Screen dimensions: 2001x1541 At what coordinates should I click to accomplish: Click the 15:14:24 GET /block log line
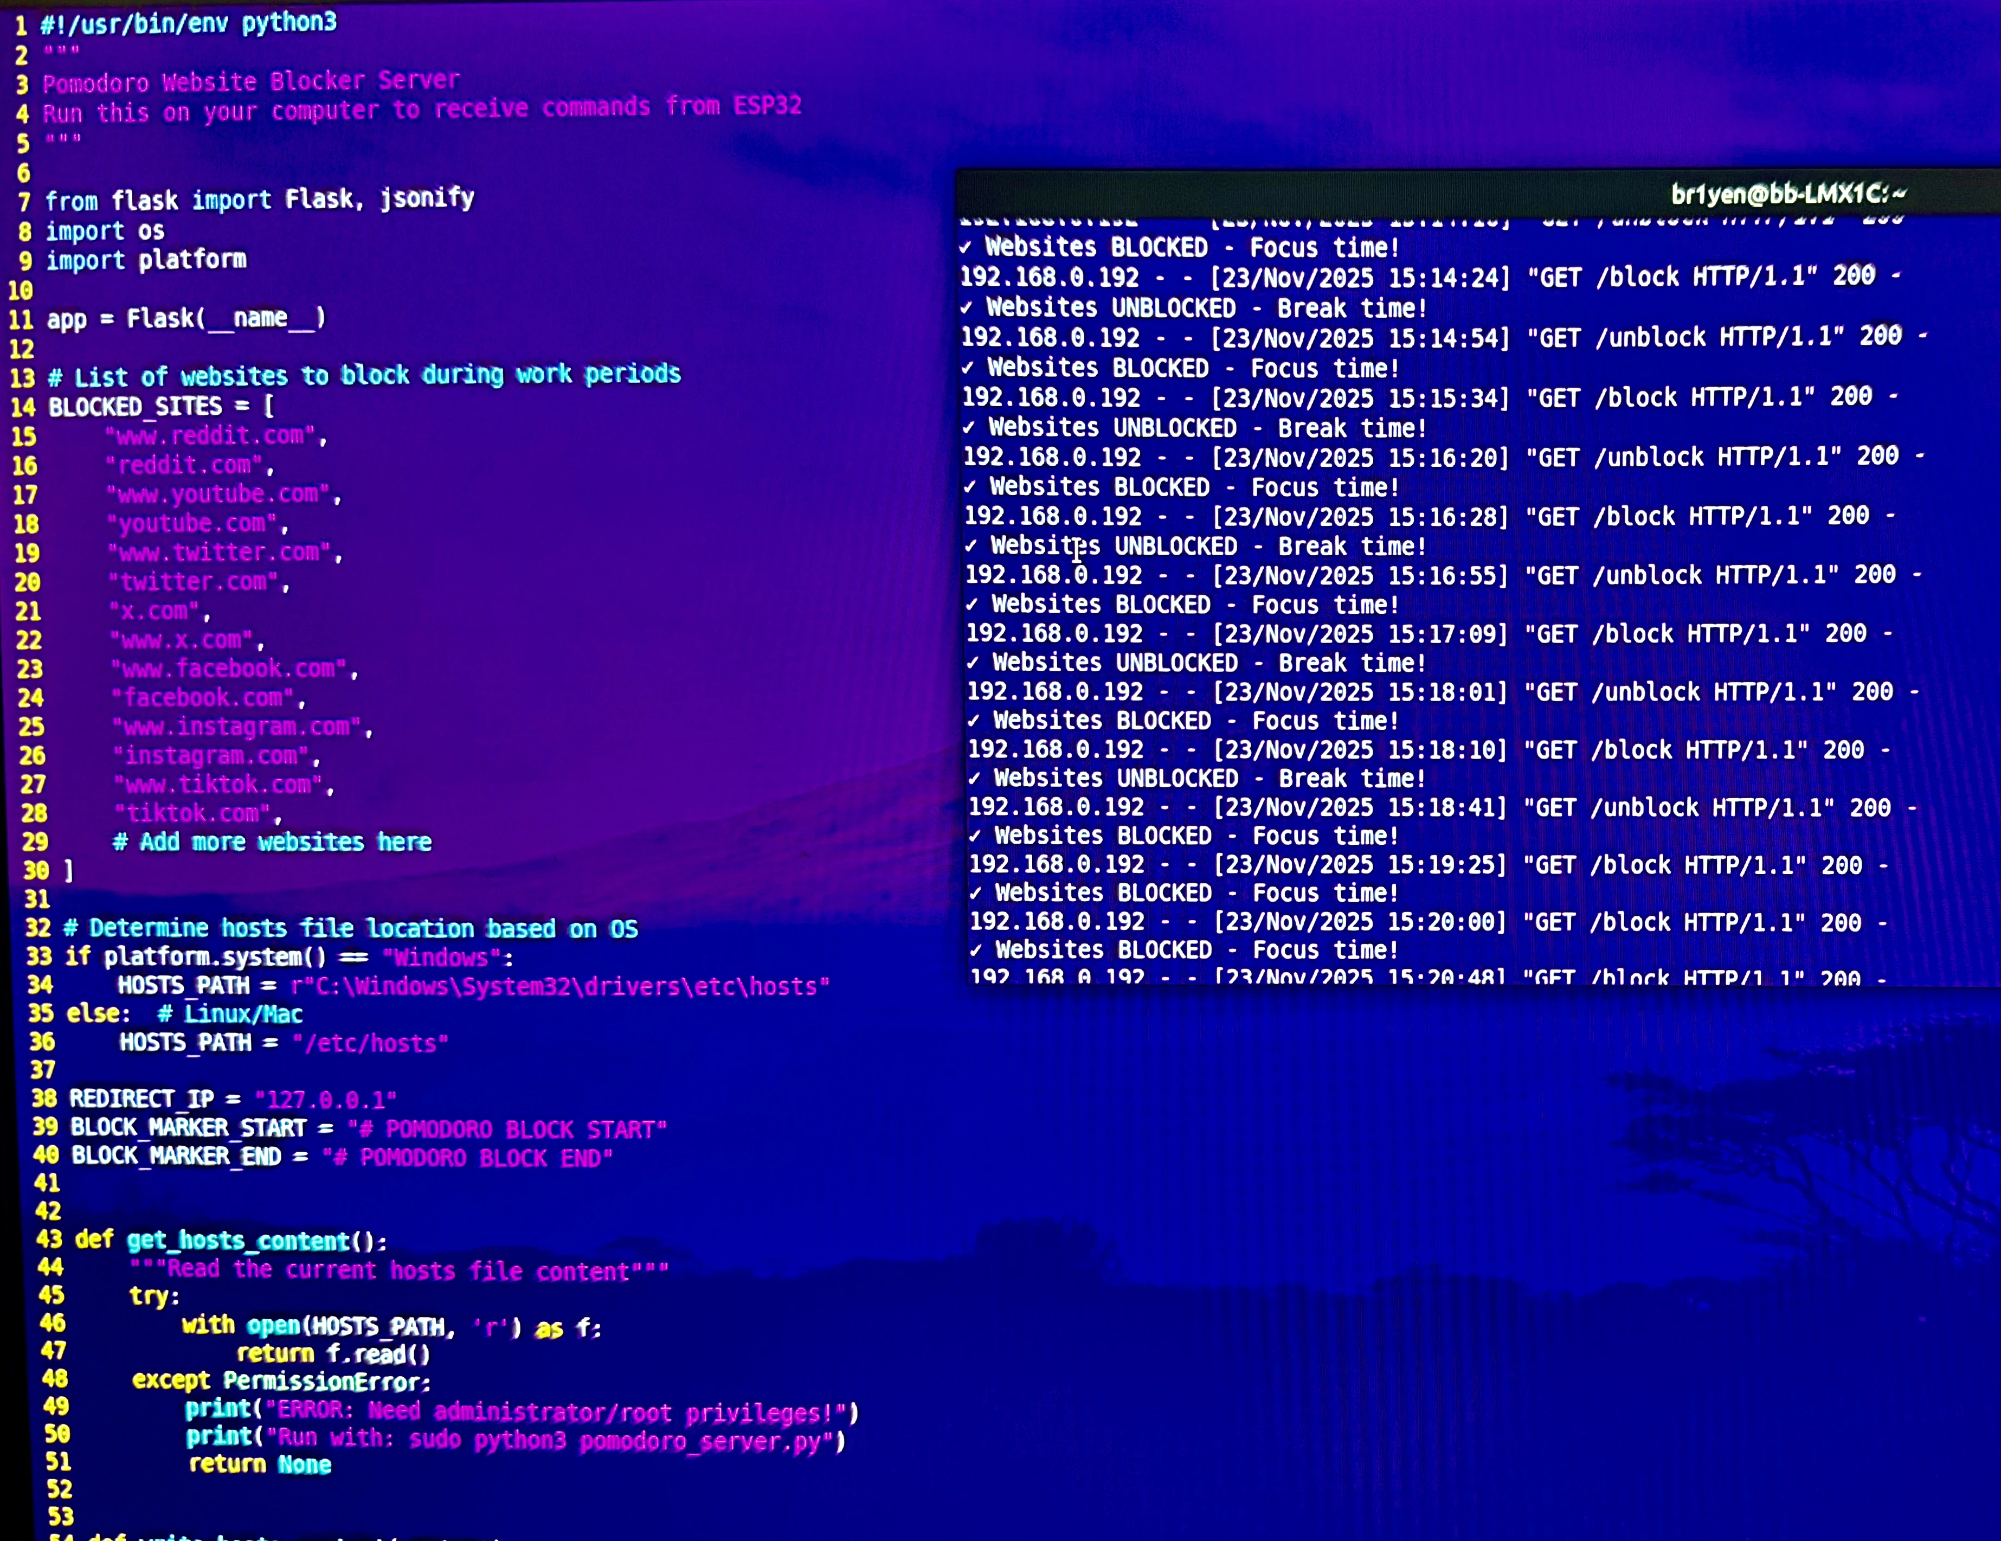point(1429,276)
